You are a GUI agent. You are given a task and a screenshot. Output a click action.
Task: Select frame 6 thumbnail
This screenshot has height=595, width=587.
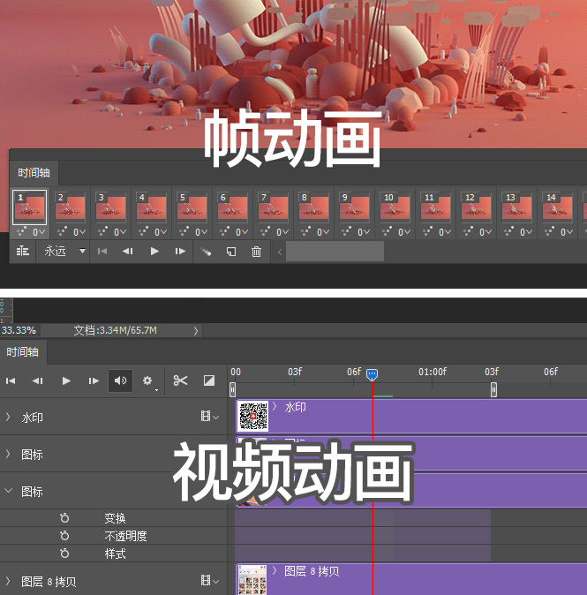(x=233, y=207)
